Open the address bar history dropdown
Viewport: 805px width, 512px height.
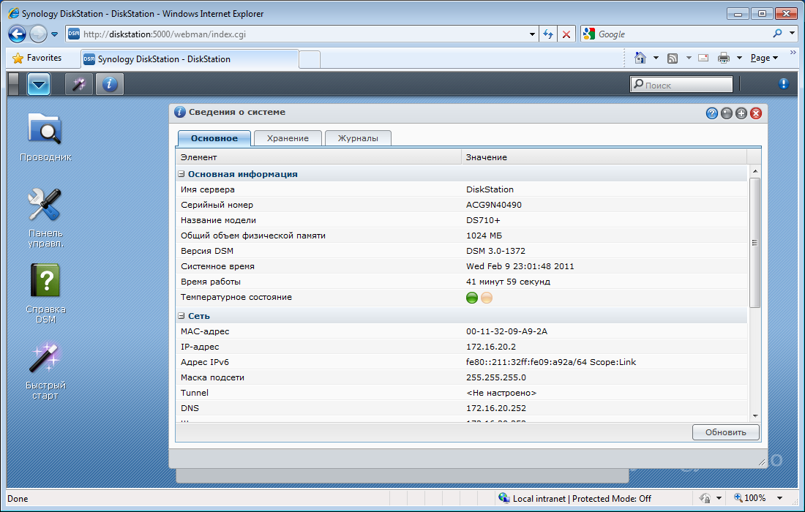pyautogui.click(x=532, y=34)
